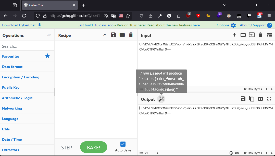275x156 pixels.
Task: Expand the Favourites category
Action: (27, 56)
